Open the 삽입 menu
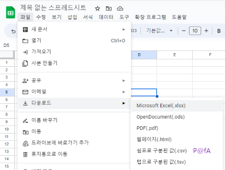 pos(72,17)
